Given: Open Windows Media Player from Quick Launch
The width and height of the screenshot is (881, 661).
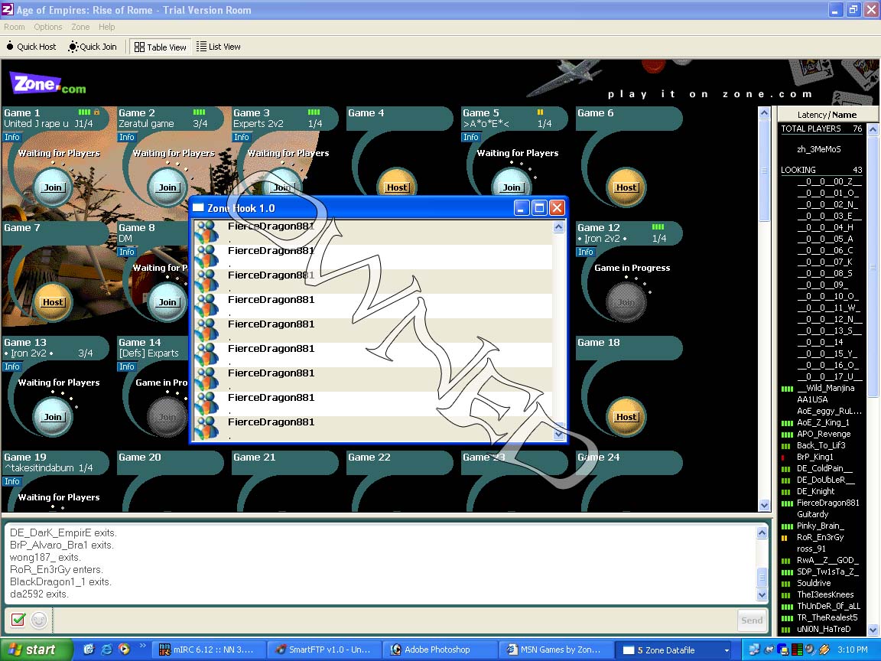Looking at the screenshot, I should [124, 650].
